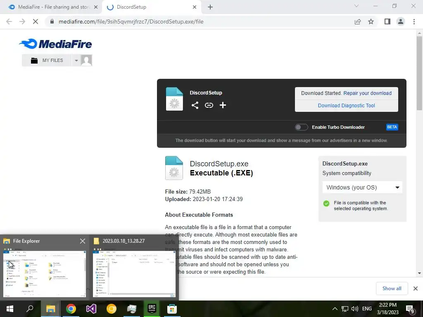Image resolution: width=423 pixels, height=317 pixels.
Task: Open taskbar search
Action: click(x=30, y=309)
